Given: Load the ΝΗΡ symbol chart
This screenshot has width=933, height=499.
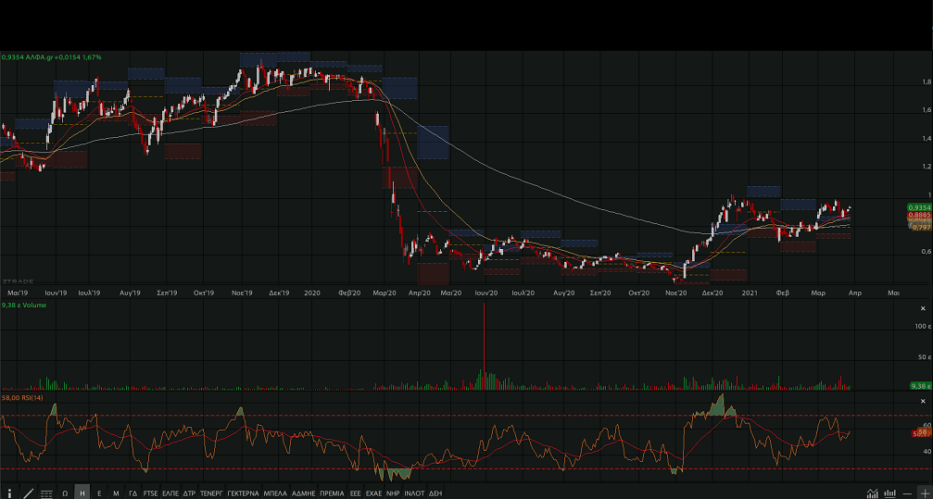Looking at the screenshot, I should tap(393, 493).
